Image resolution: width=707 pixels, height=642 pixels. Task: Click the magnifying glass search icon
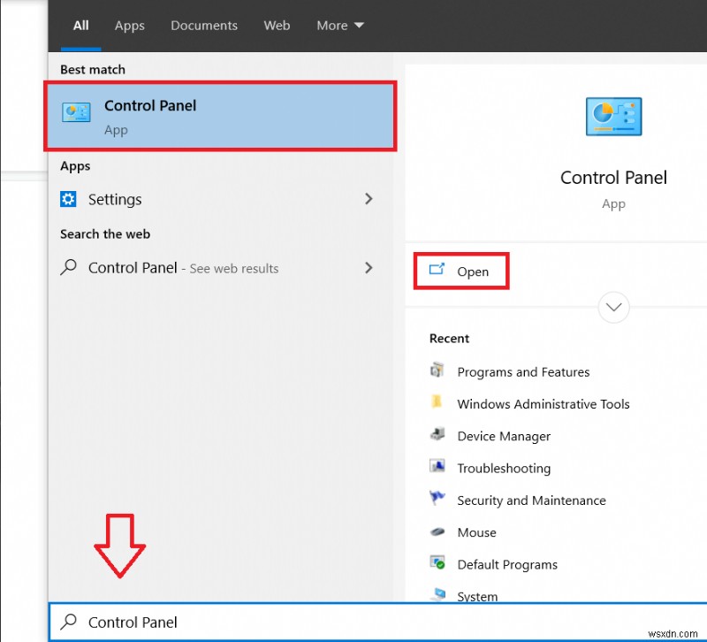tap(69, 622)
